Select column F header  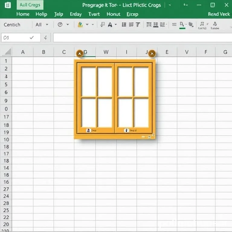point(206,52)
